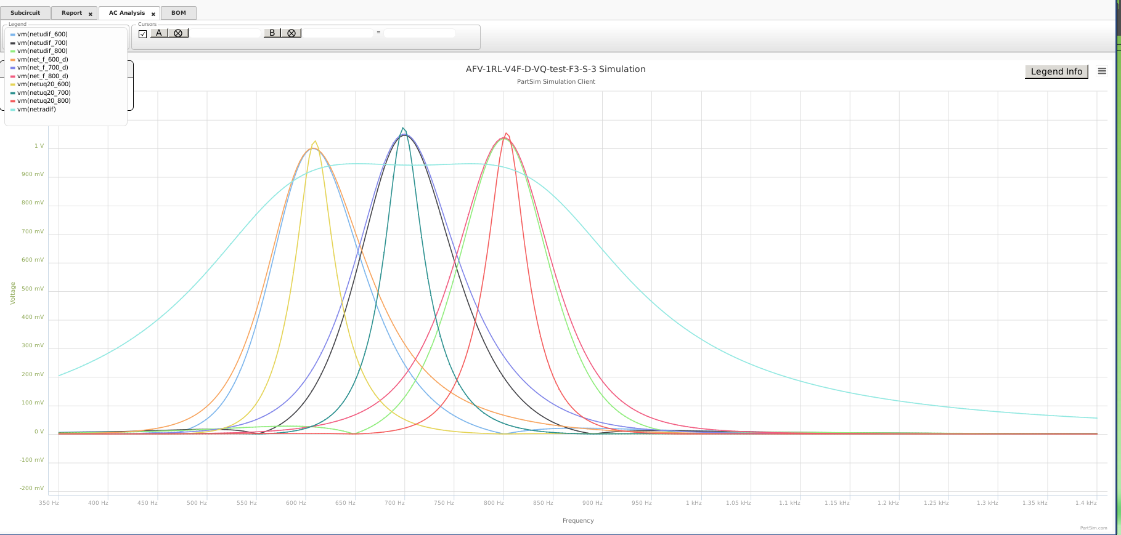Switch to the Subcircuit tab
1121x535 pixels.
click(25, 13)
